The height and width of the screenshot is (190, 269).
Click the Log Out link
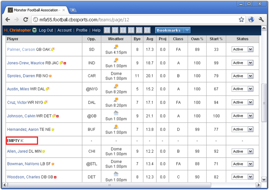pos(46,30)
